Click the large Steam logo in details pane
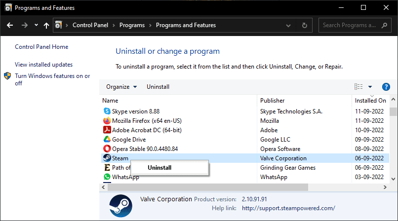The height and width of the screenshot is (221, 398). tap(121, 206)
